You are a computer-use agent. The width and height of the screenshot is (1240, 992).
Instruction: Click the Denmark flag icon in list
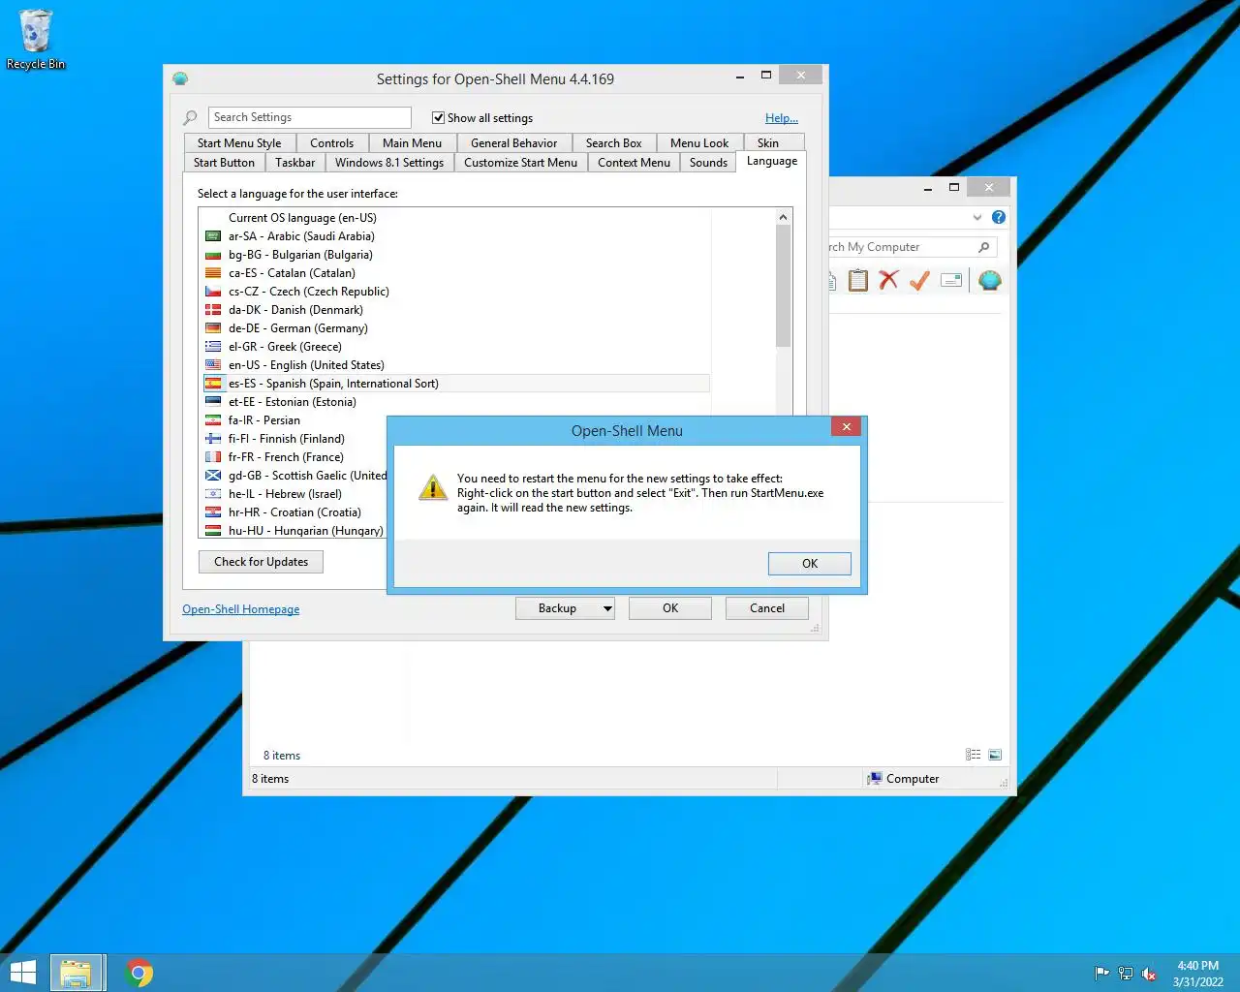pyautogui.click(x=213, y=310)
